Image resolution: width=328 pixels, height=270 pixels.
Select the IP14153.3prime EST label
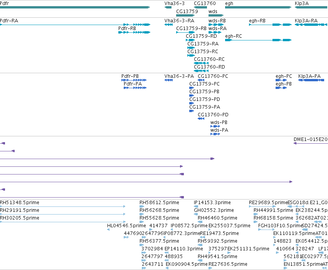coord(212,203)
